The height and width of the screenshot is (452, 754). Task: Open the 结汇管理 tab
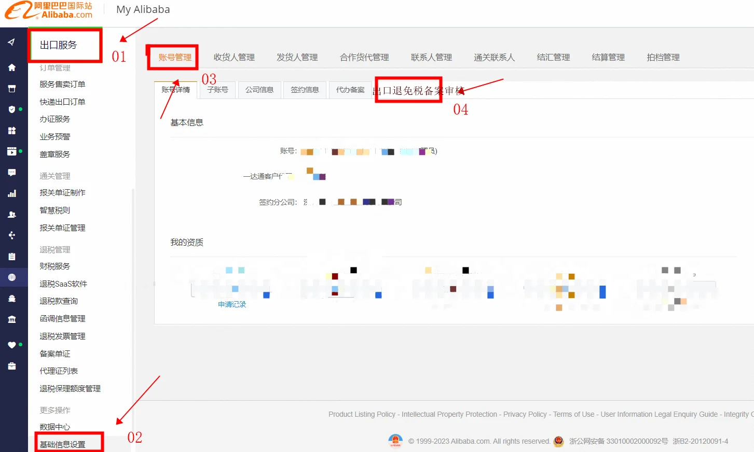coord(553,57)
